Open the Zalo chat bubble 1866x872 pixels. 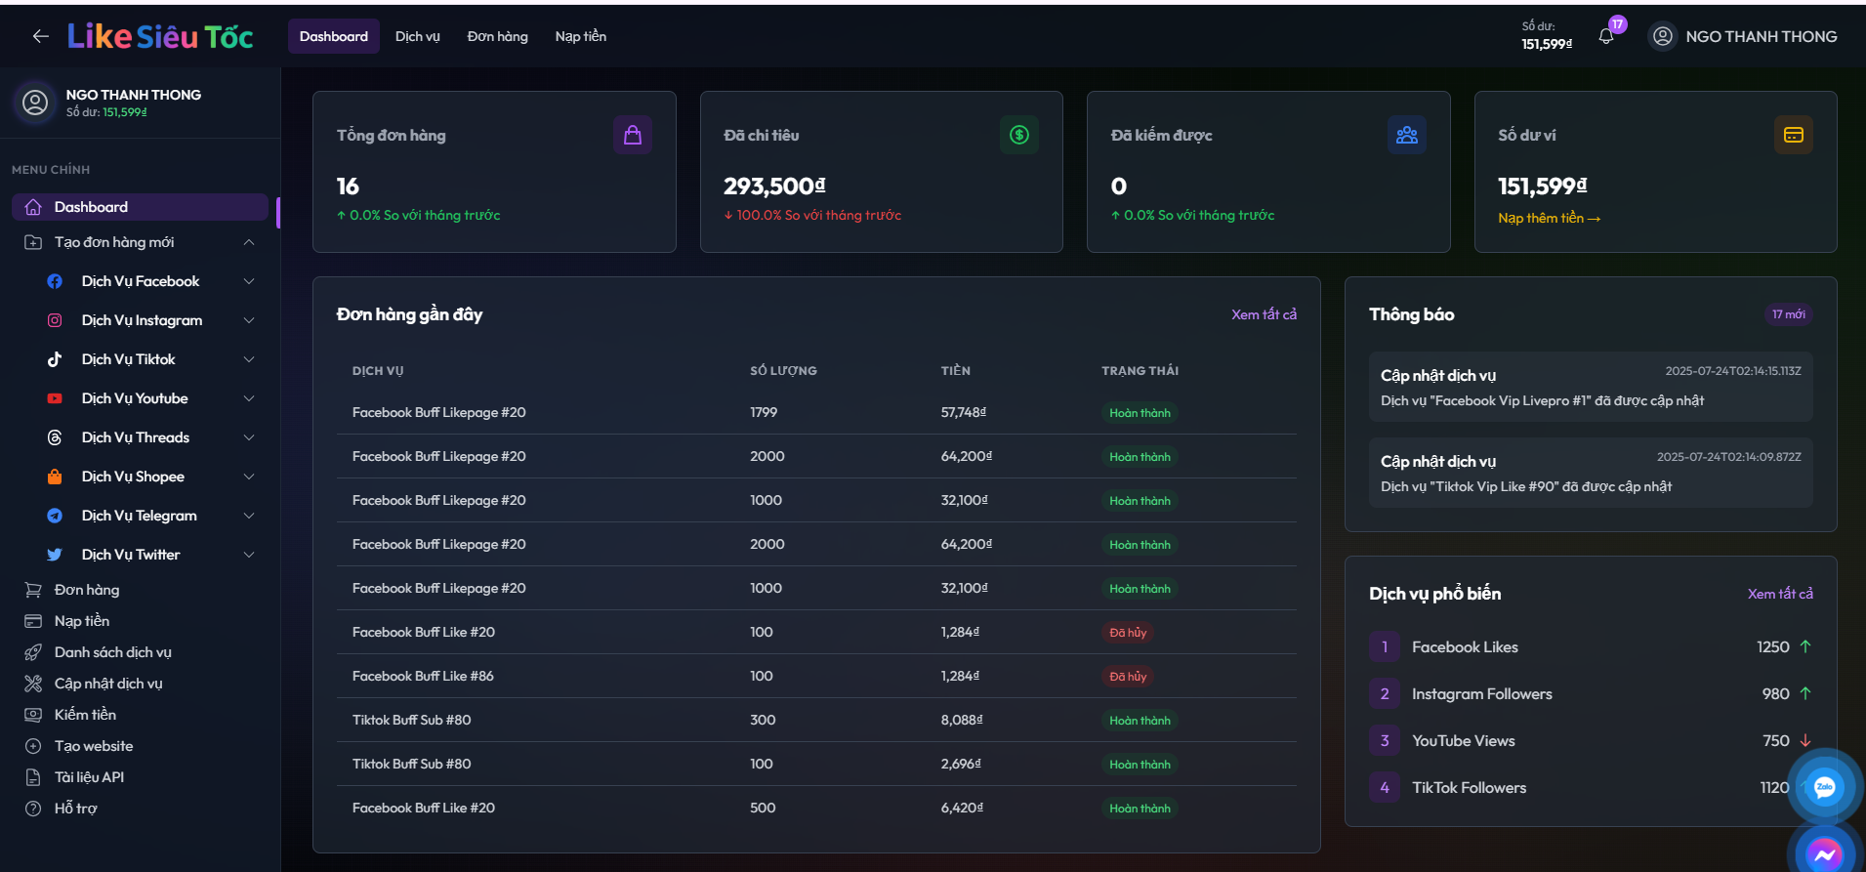click(1823, 787)
